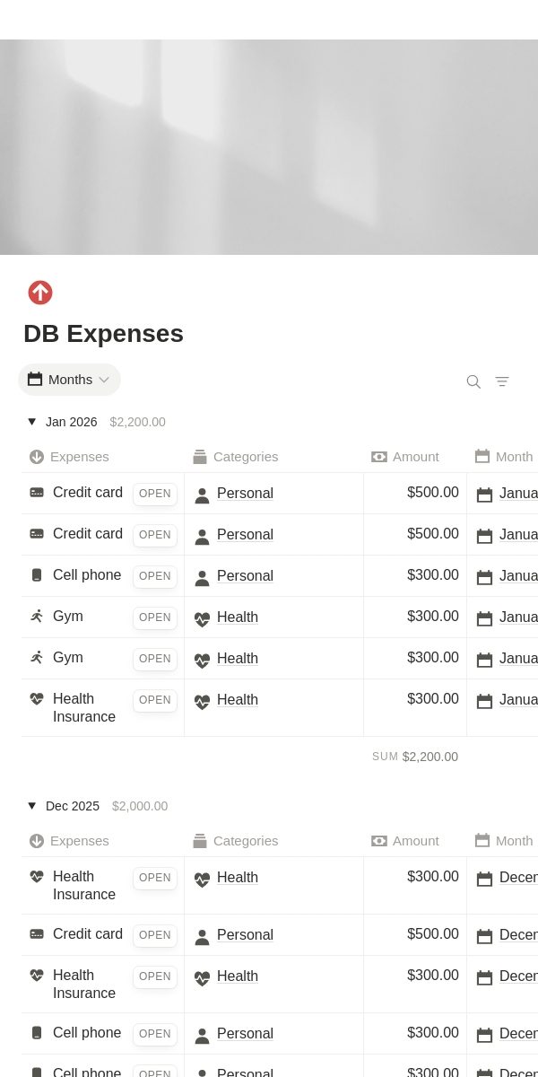Click the gym running icon in the first Gym row
538x1077 pixels.
(37, 617)
